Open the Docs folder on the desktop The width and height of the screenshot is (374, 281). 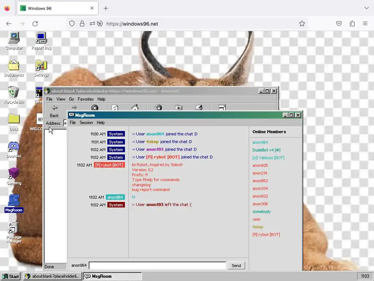pyautogui.click(x=14, y=122)
